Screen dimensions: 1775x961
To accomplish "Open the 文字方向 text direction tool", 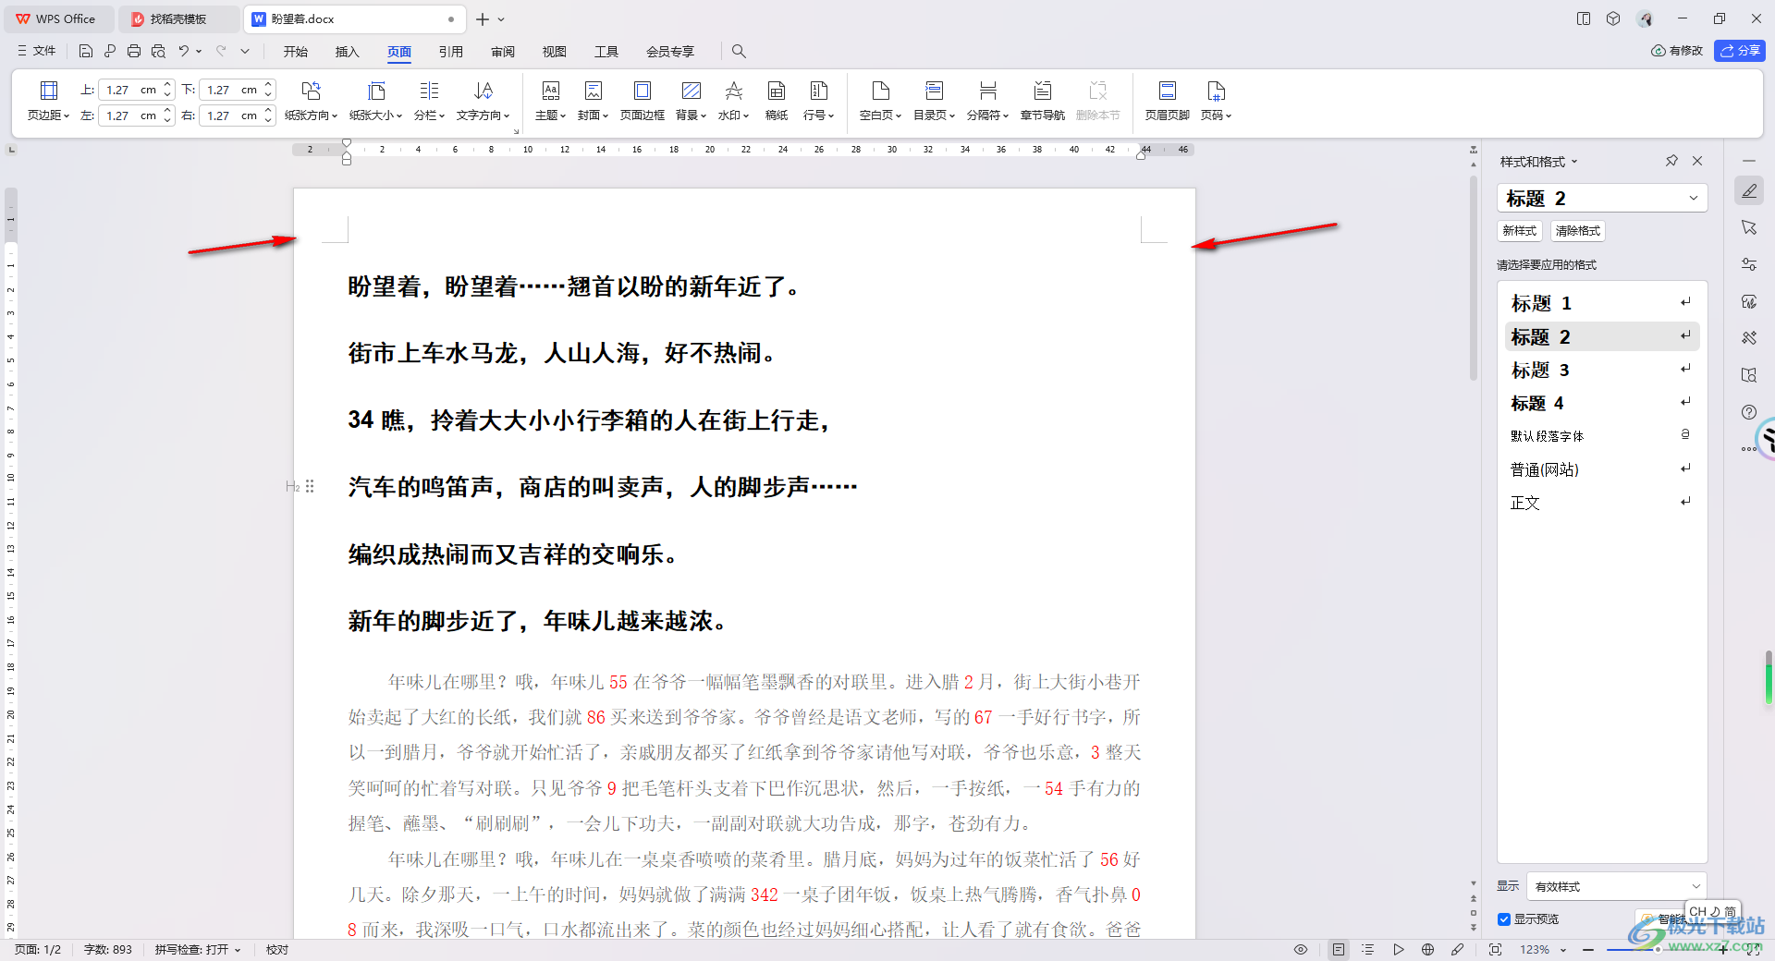I will (483, 101).
